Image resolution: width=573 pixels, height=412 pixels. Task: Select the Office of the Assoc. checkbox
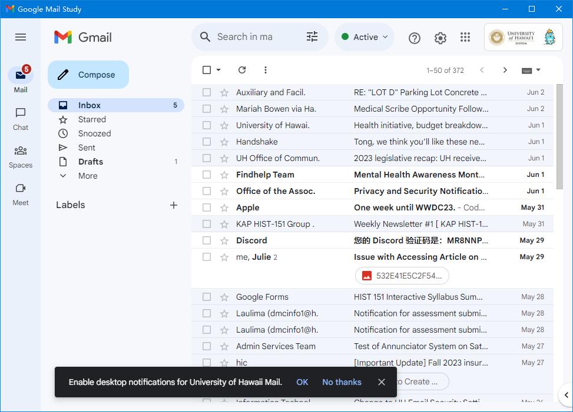point(207,191)
